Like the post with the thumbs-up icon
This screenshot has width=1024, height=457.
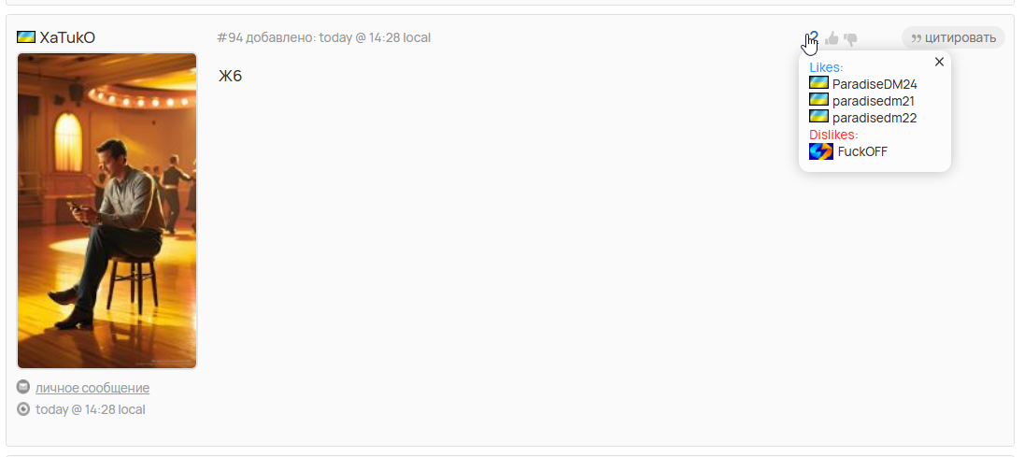point(832,38)
